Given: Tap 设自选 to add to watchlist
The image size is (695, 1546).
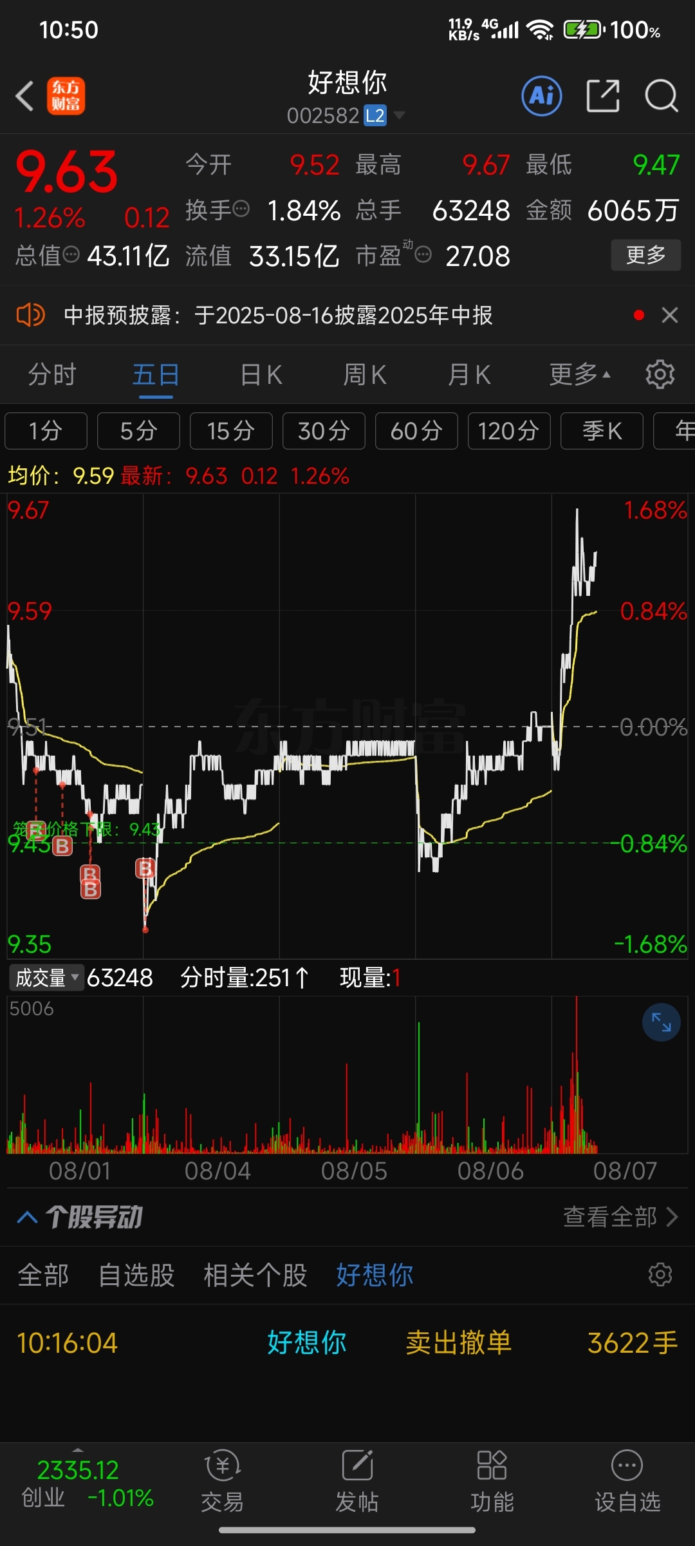Looking at the screenshot, I should click(627, 1482).
